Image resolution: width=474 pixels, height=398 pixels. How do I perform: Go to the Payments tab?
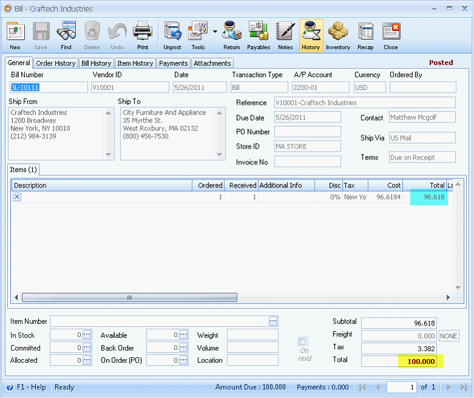coord(174,63)
